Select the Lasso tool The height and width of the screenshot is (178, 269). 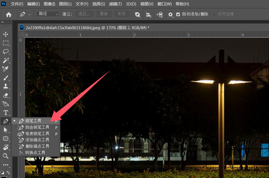(6, 52)
